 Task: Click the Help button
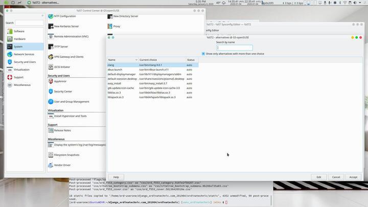coord(116,177)
